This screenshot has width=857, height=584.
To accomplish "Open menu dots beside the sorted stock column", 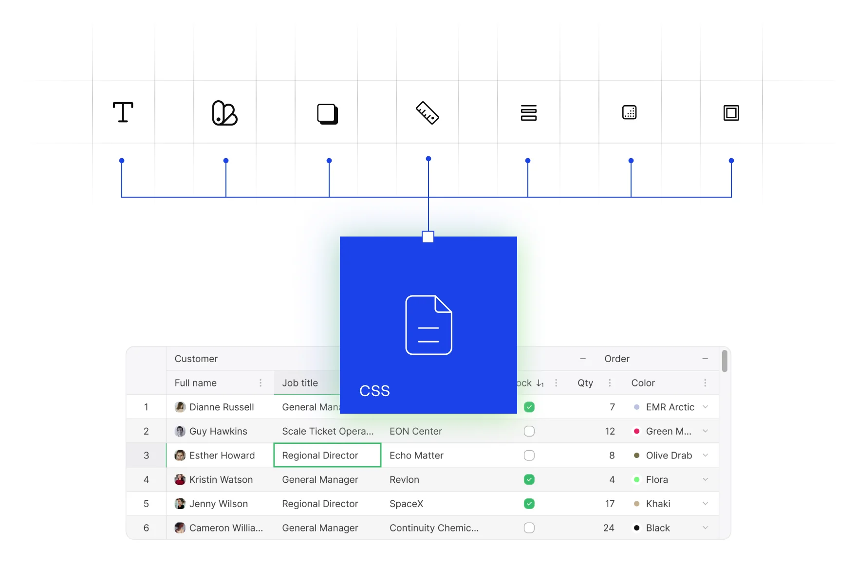I will tap(556, 383).
